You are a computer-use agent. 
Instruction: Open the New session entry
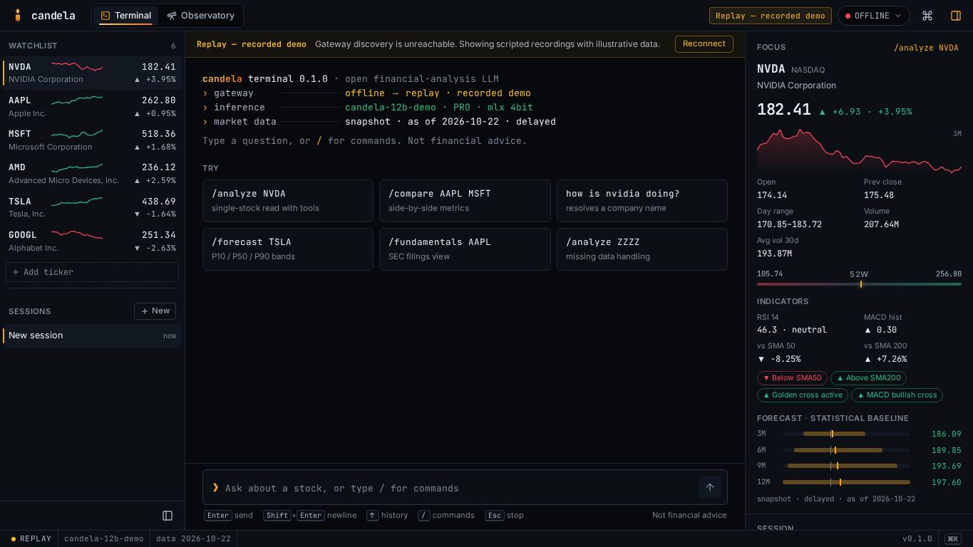92,335
